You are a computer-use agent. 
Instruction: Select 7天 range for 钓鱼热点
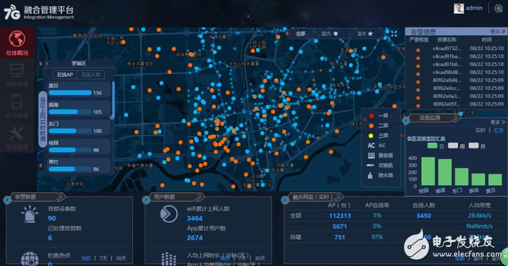tap(103, 258)
